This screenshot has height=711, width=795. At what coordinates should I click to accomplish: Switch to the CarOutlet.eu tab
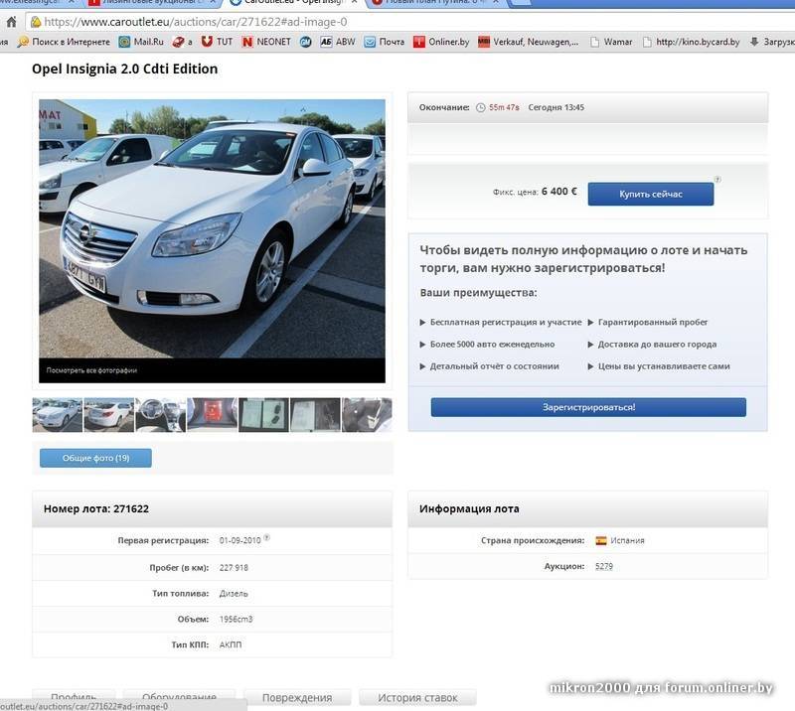click(x=292, y=3)
